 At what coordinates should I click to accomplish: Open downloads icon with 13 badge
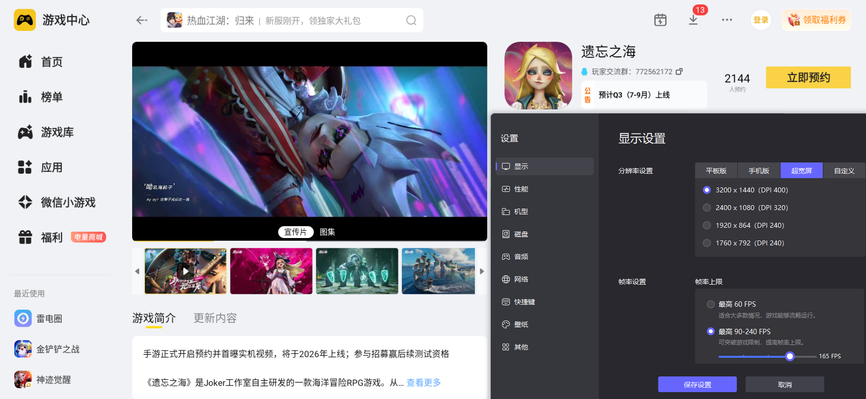tap(694, 20)
